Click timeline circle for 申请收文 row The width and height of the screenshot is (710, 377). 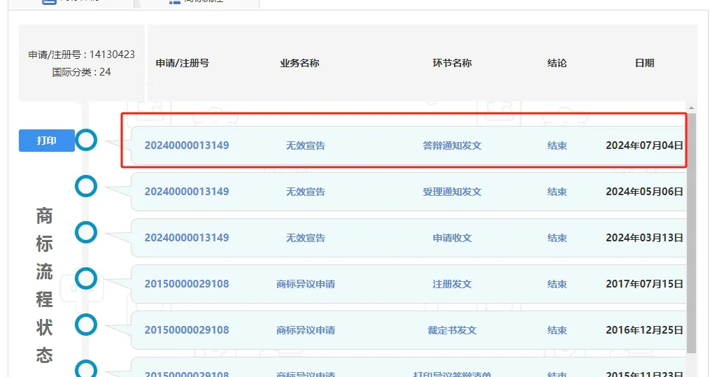pyautogui.click(x=86, y=232)
